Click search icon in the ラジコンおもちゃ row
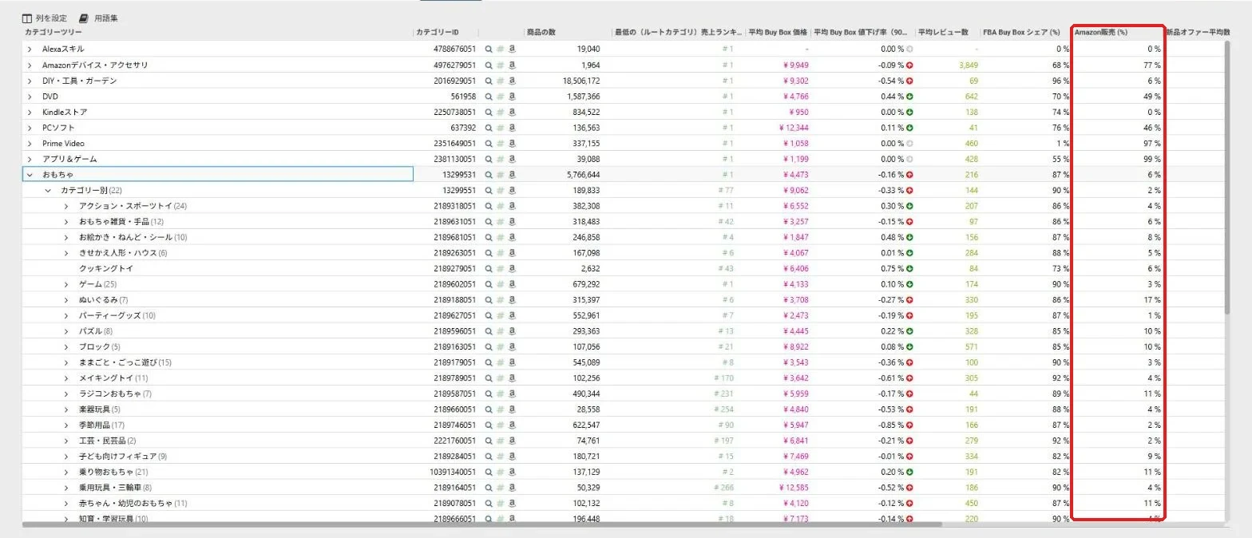This screenshot has height=538, width=1252. pyautogui.click(x=489, y=394)
